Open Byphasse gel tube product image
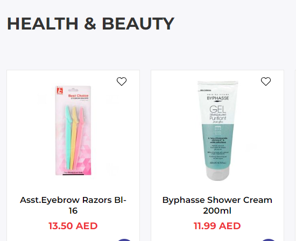 [217, 130]
